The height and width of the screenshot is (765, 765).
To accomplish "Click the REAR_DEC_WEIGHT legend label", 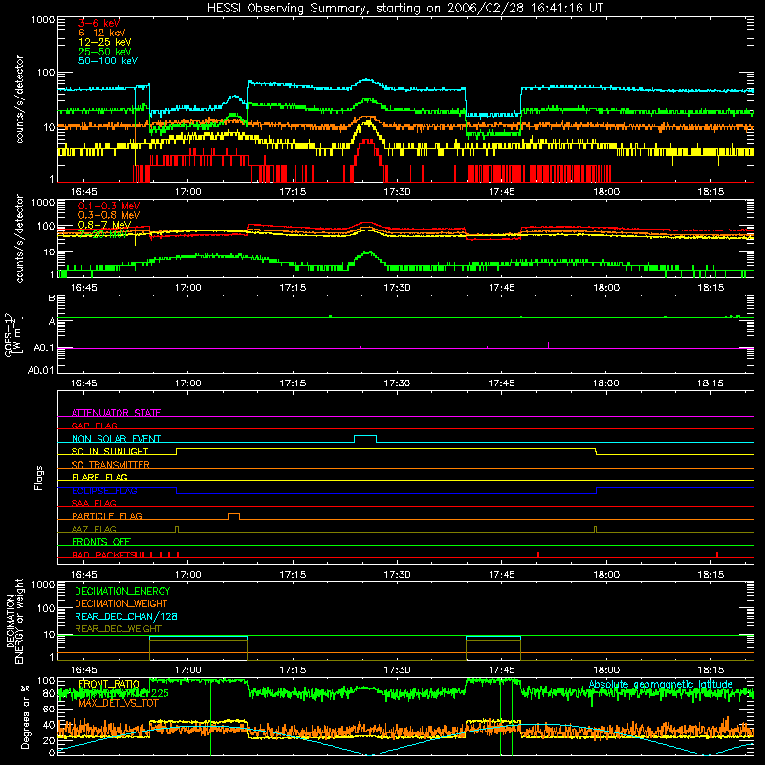I will (x=118, y=629).
